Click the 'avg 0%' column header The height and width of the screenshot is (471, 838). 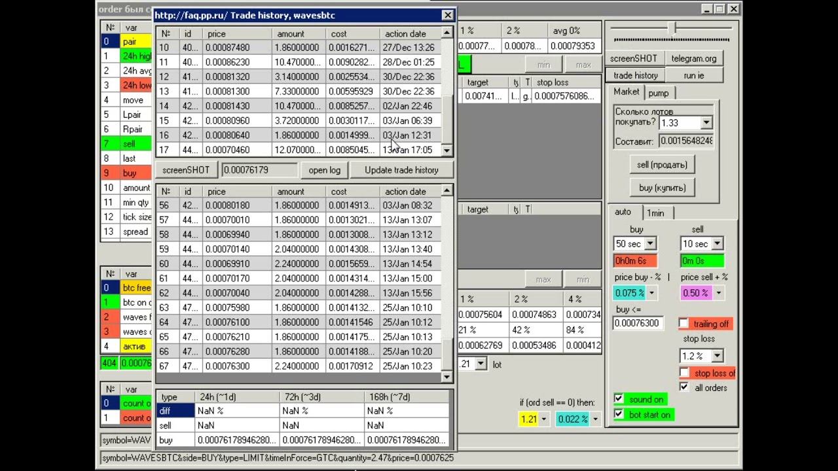pyautogui.click(x=574, y=31)
